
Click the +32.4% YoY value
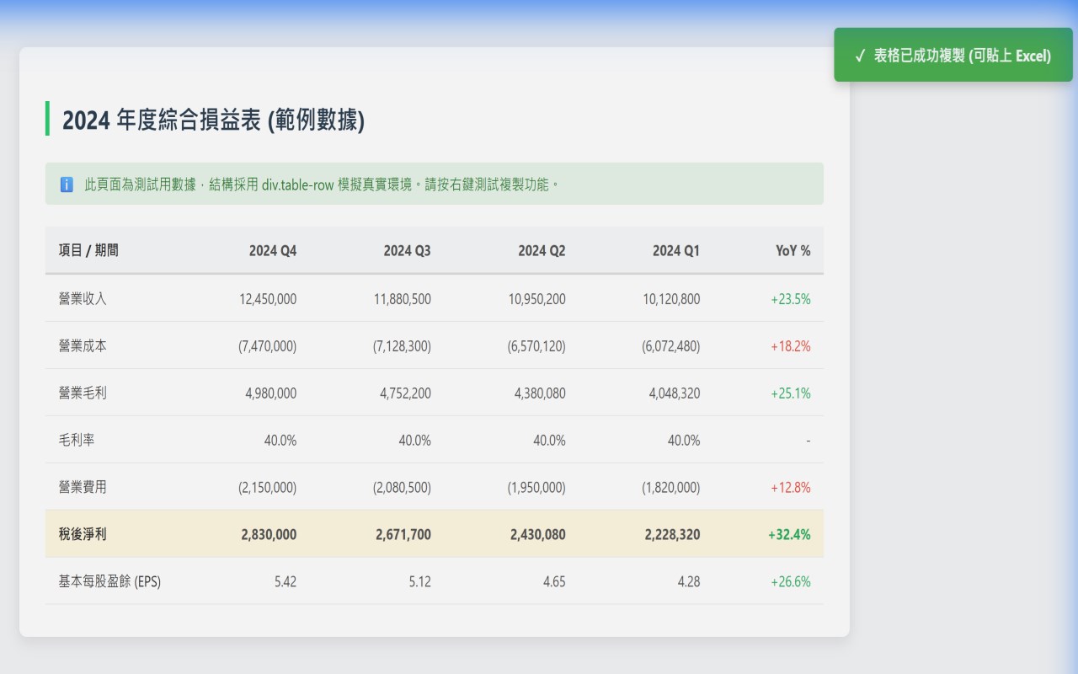pyautogui.click(x=789, y=534)
